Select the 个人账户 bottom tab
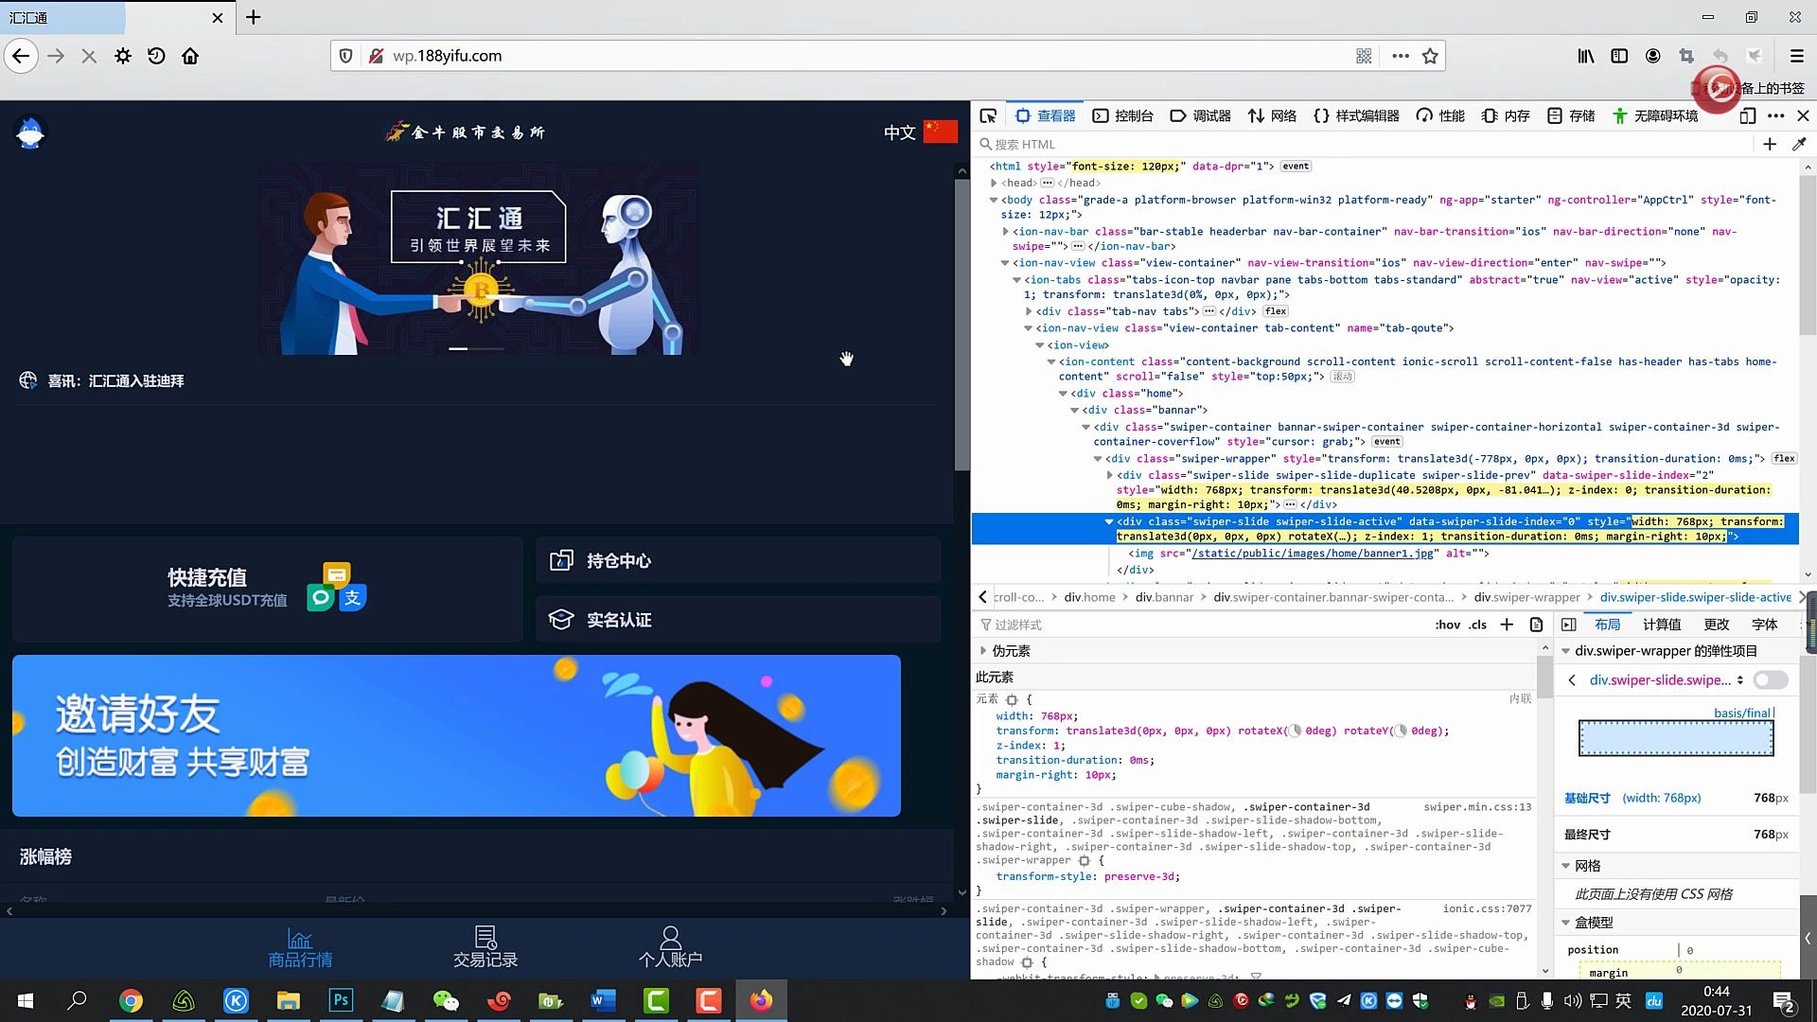Screen dimensions: 1817x1022 (x=670, y=947)
